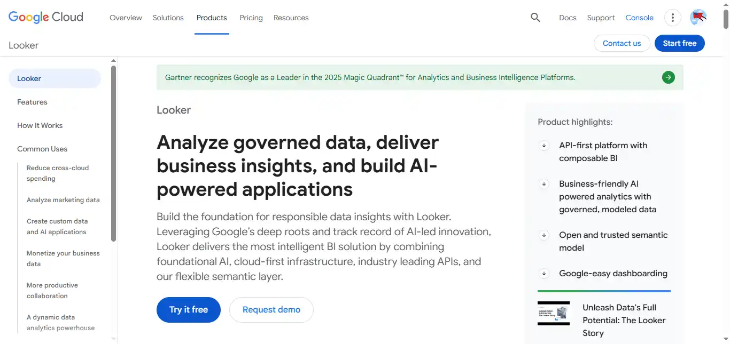Select Features in the left sidebar
Viewport: 730px width, 344px height.
(32, 102)
